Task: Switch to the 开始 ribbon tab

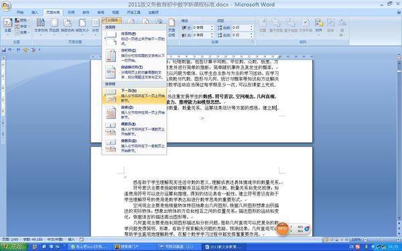Action: pos(20,12)
